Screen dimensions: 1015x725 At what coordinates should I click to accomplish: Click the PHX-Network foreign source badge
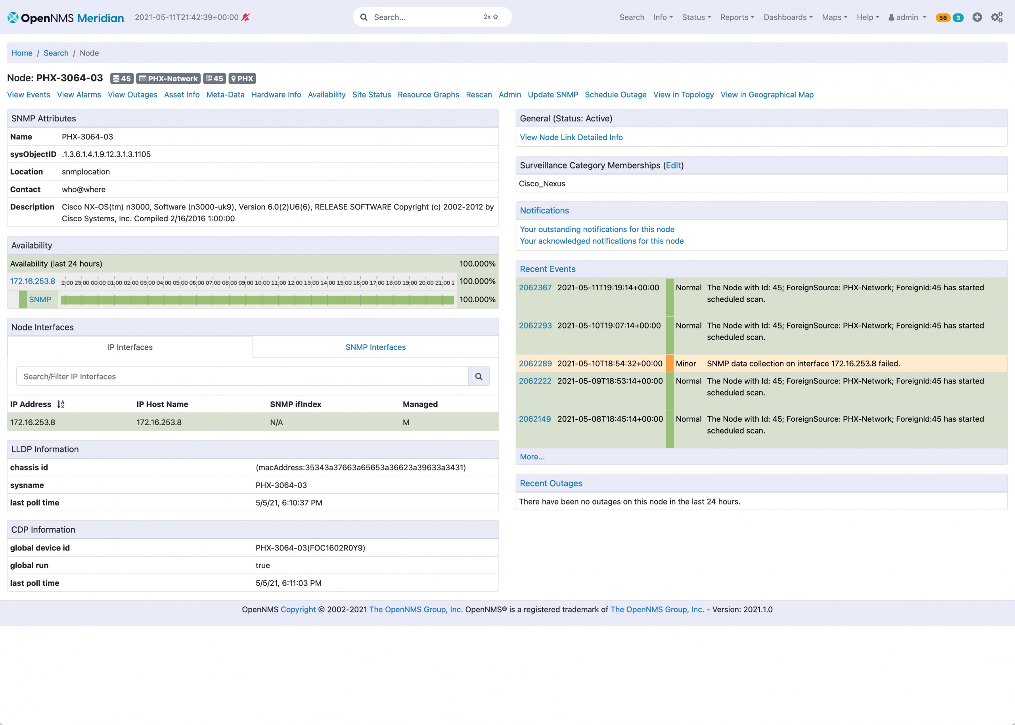168,79
